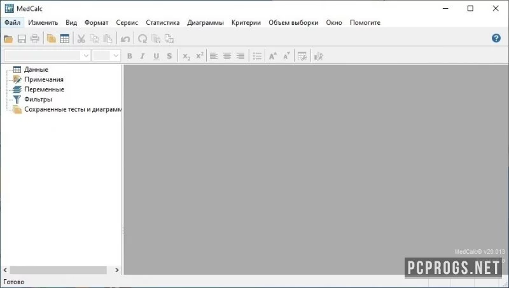Open the Файл menu
509x288 pixels.
point(13,23)
